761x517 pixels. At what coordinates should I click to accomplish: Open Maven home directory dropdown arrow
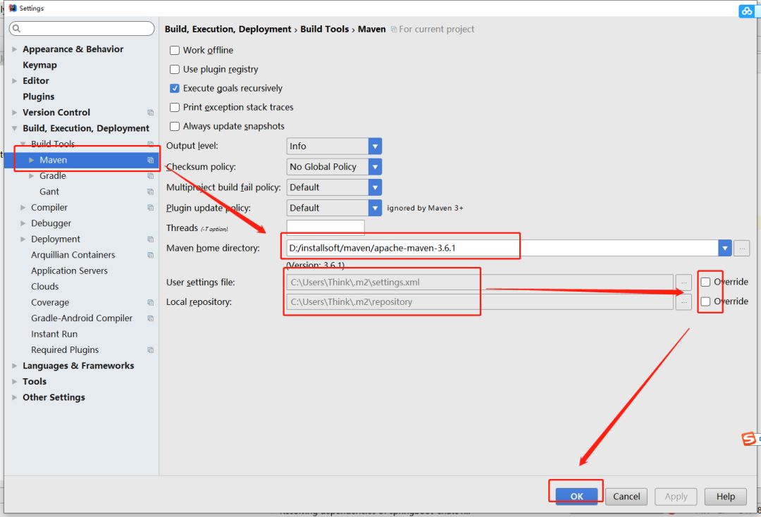pos(724,248)
